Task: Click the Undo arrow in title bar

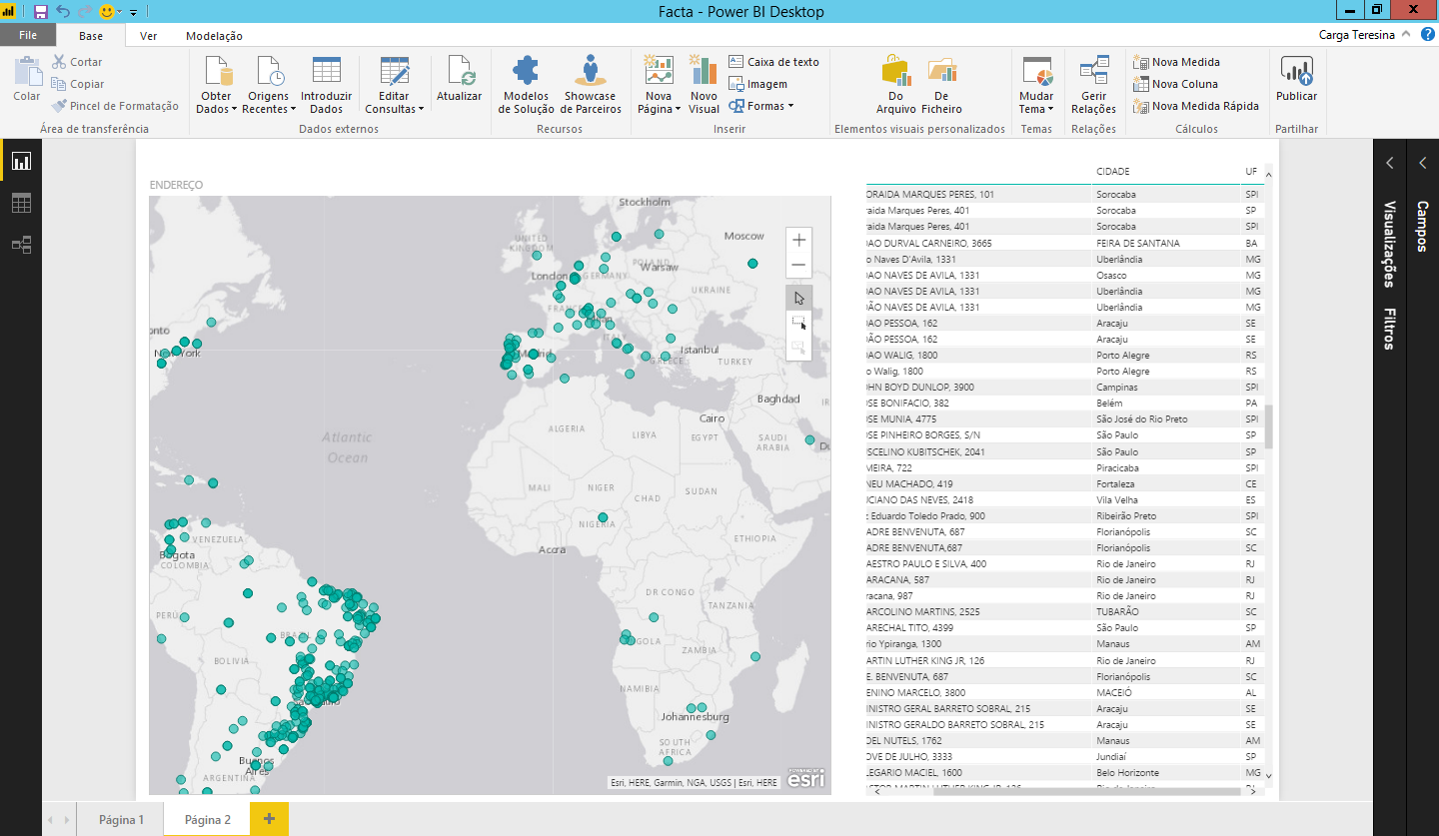Action: coord(63,12)
